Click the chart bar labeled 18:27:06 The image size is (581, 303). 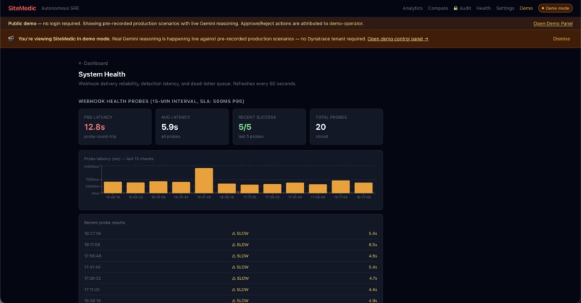363,188
